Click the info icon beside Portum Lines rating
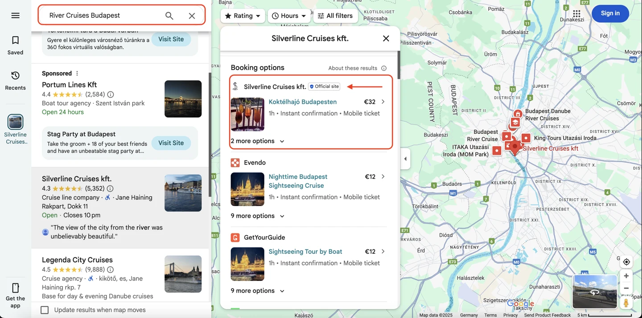The image size is (642, 318). [111, 95]
